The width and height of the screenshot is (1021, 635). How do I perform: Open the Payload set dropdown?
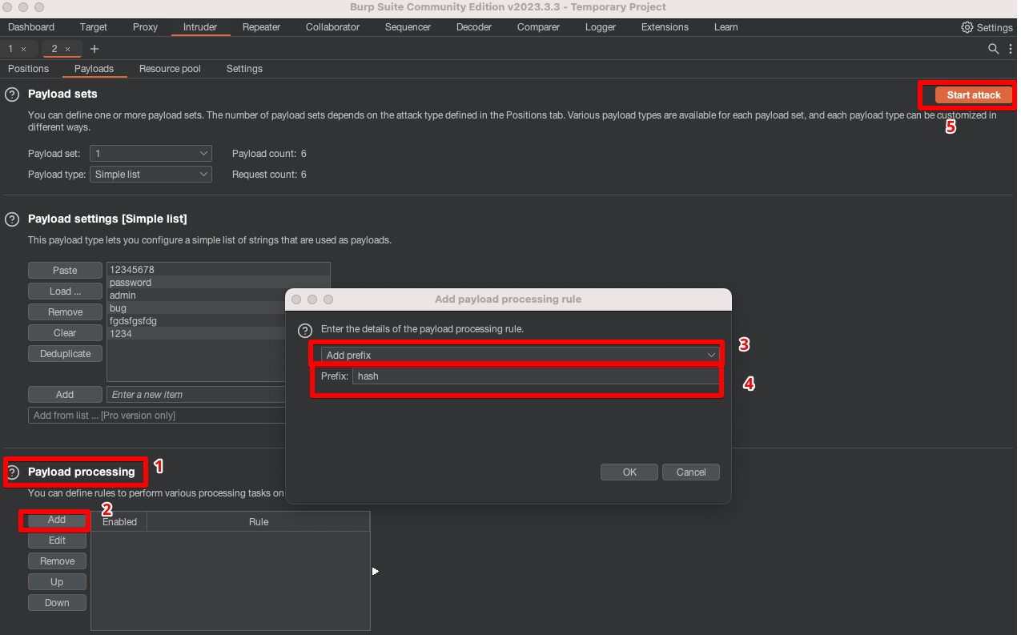[x=151, y=153]
